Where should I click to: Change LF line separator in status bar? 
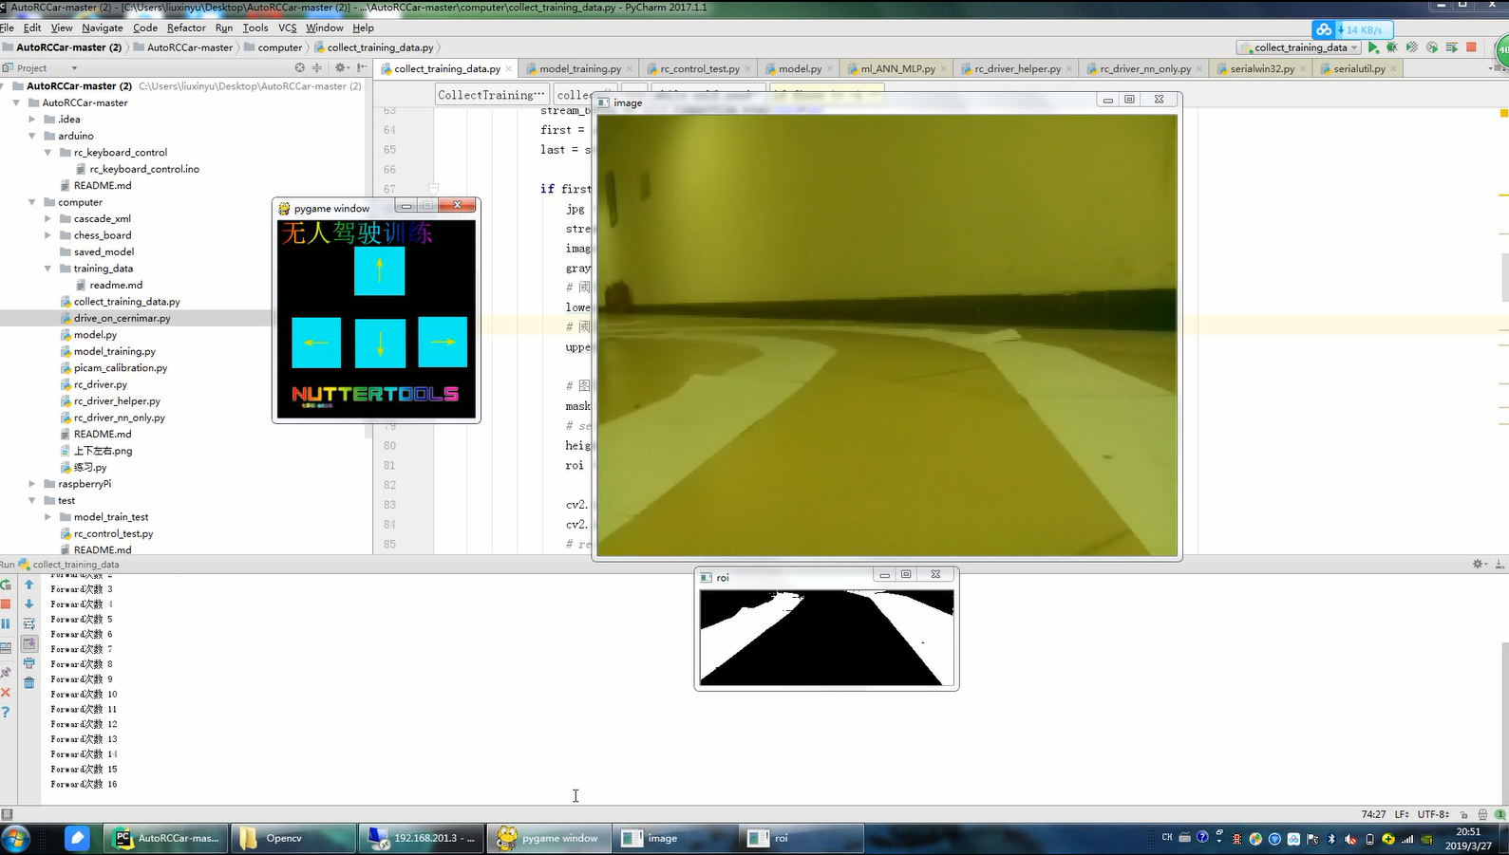click(1403, 814)
